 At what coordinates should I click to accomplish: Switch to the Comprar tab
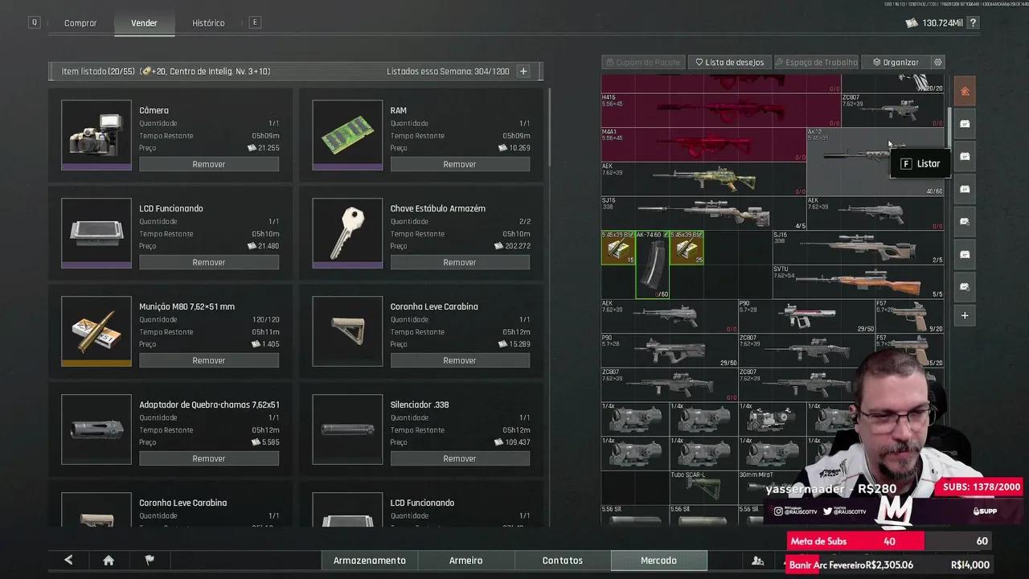coord(80,23)
